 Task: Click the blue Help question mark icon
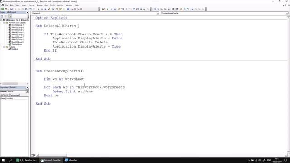click(68, 9)
